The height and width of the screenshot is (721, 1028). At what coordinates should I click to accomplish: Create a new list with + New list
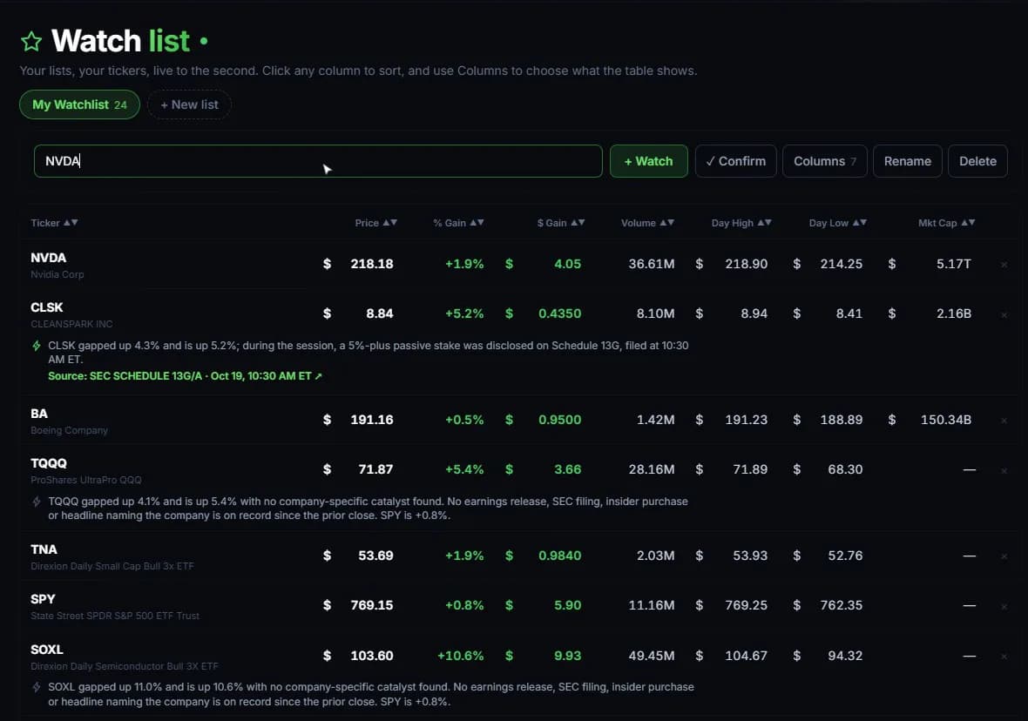(x=189, y=104)
